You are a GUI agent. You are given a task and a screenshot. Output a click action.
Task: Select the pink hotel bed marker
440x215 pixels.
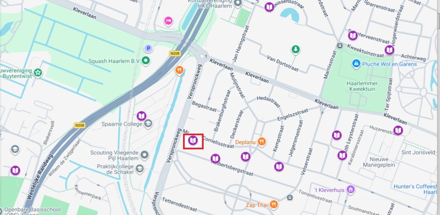(168, 21)
